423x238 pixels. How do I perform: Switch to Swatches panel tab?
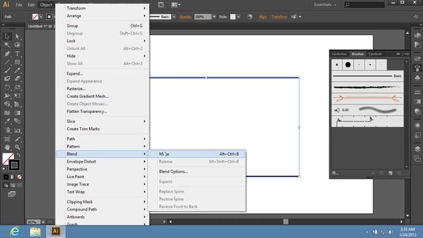339,54
